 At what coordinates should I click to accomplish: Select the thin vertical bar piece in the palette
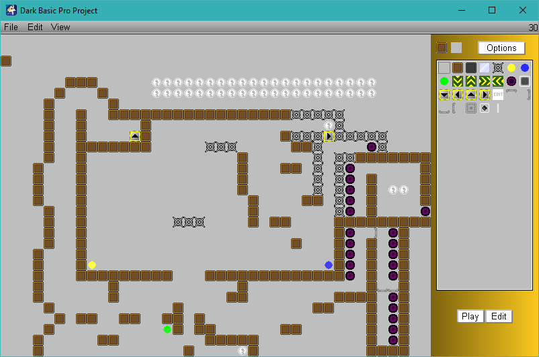[x=498, y=108]
